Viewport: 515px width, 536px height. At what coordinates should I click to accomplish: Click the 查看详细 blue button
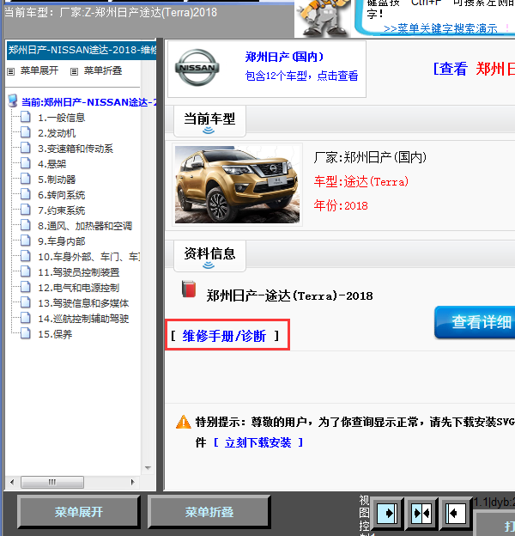pos(475,322)
